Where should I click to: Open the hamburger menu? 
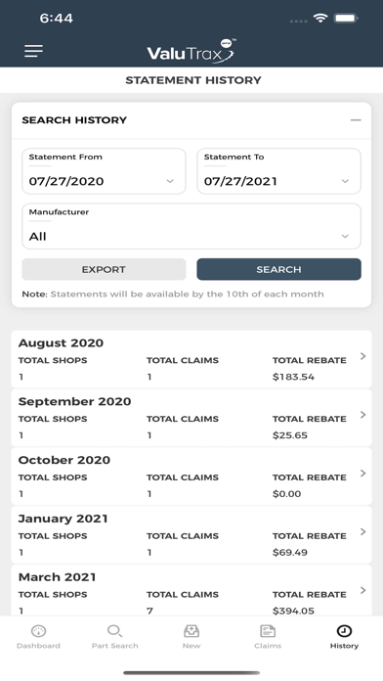(33, 51)
